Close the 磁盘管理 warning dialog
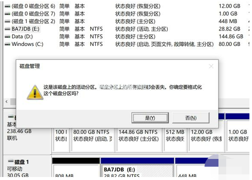This screenshot has height=180, width=252. pos(211,66)
